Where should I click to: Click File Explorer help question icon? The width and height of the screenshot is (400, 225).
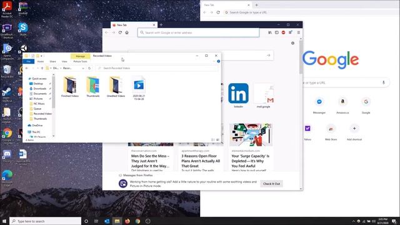coord(218,61)
